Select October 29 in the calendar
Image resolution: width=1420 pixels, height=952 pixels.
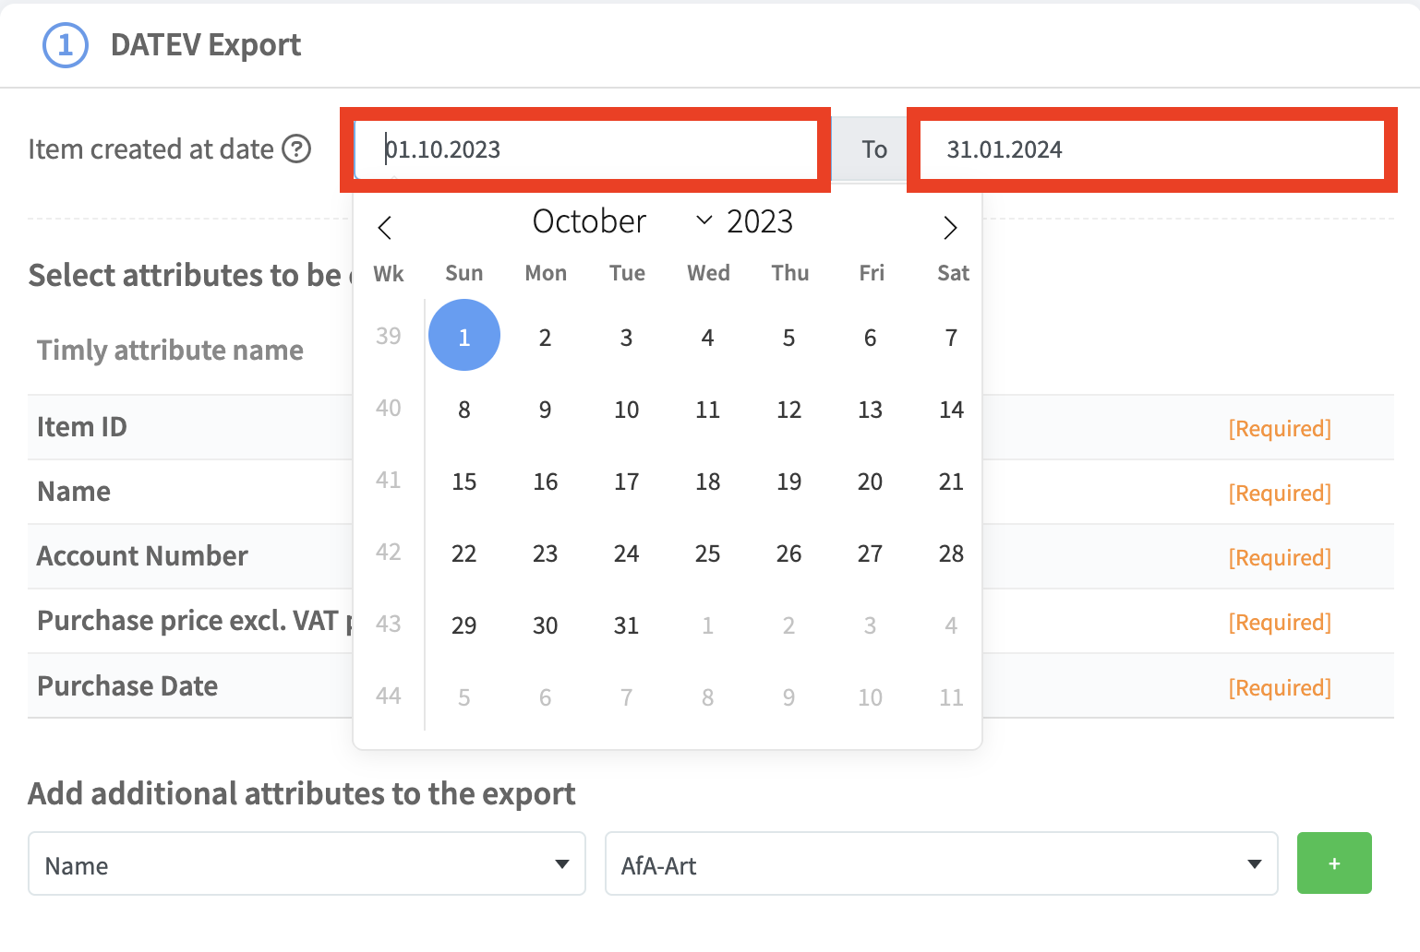point(464,625)
